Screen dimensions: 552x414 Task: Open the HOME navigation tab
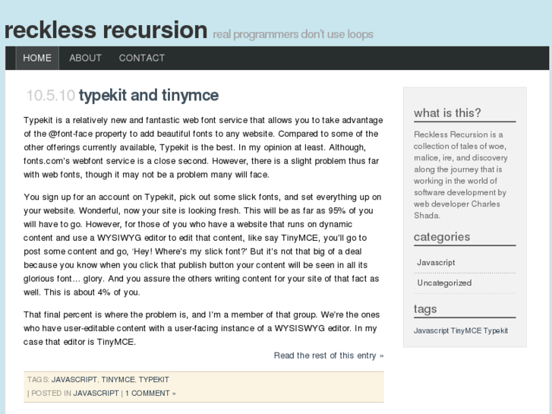click(x=37, y=58)
